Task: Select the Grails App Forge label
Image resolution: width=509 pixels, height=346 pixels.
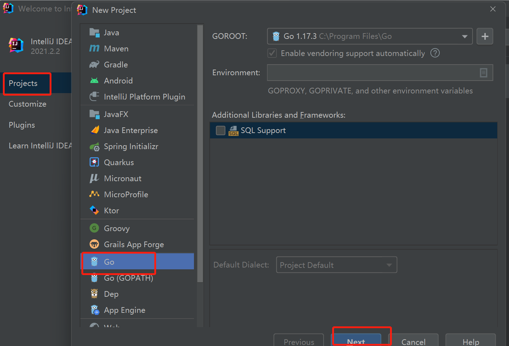Action: [x=134, y=244]
